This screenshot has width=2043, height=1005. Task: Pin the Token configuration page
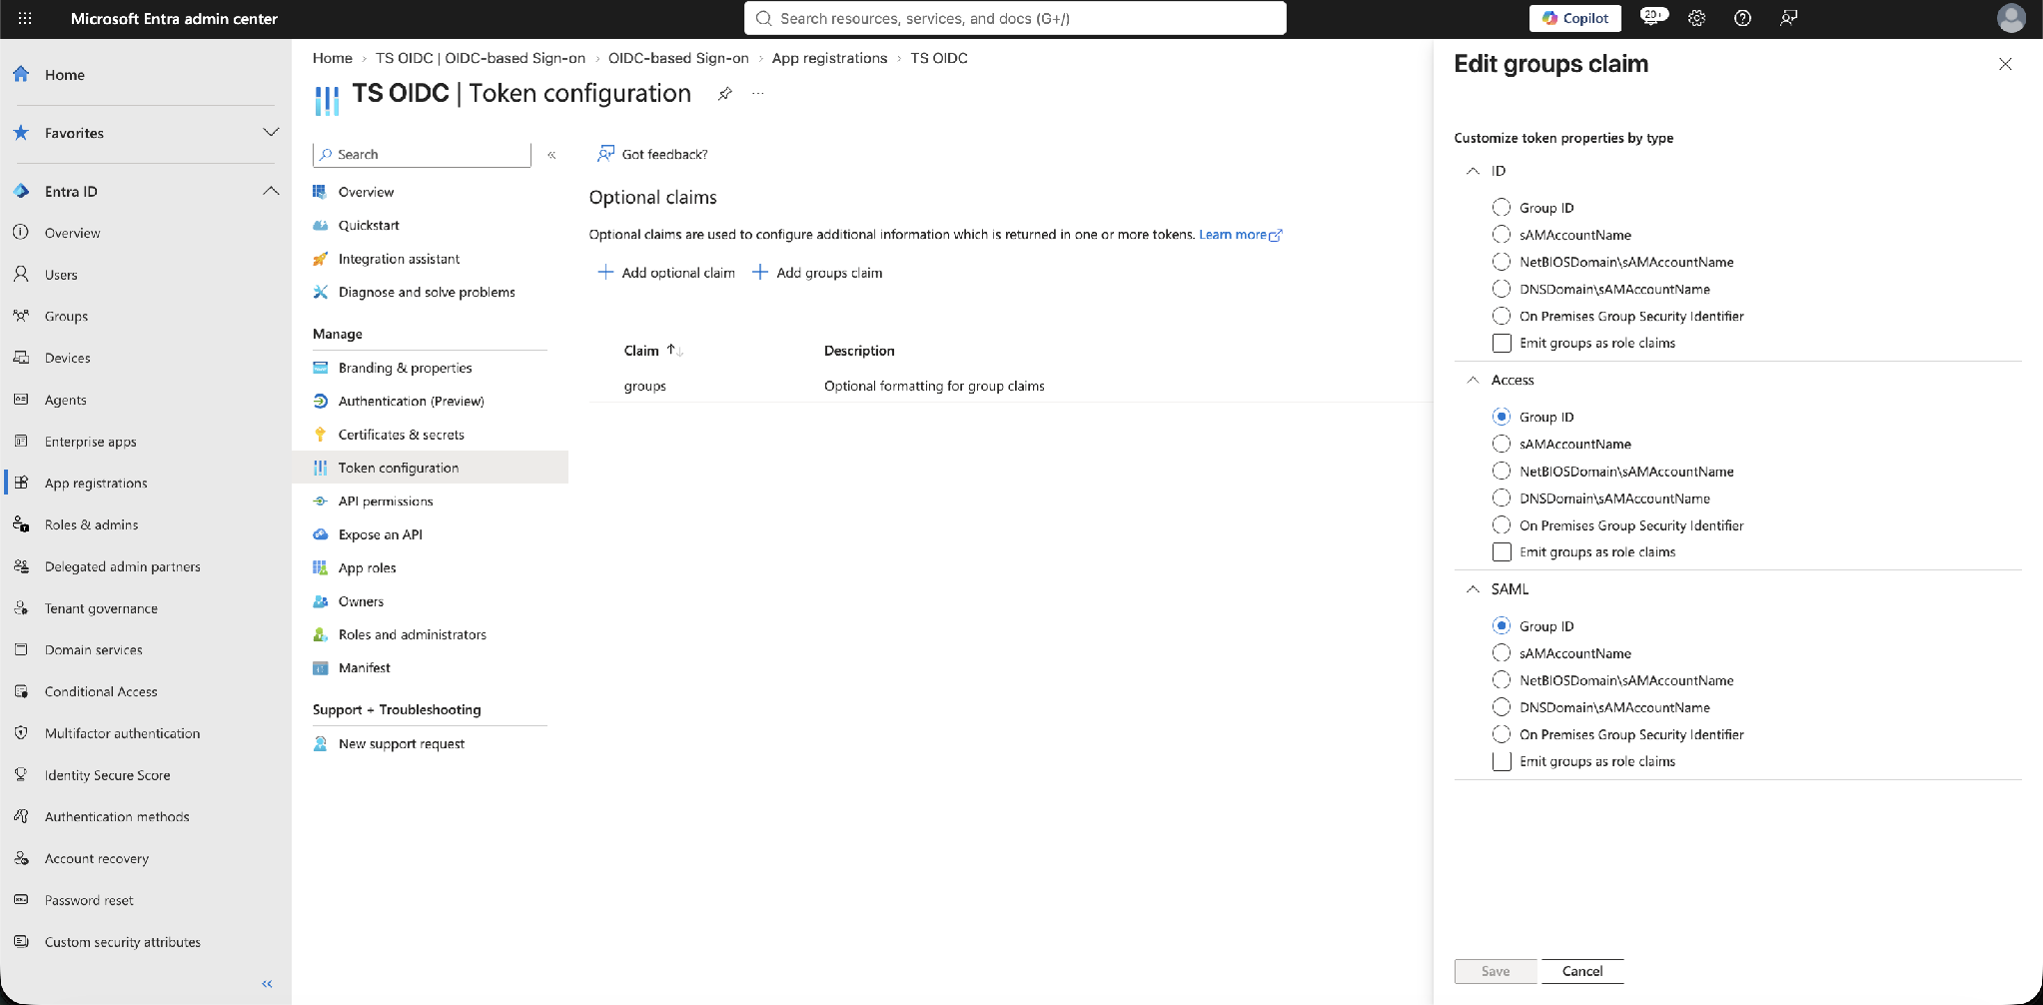pyautogui.click(x=725, y=93)
